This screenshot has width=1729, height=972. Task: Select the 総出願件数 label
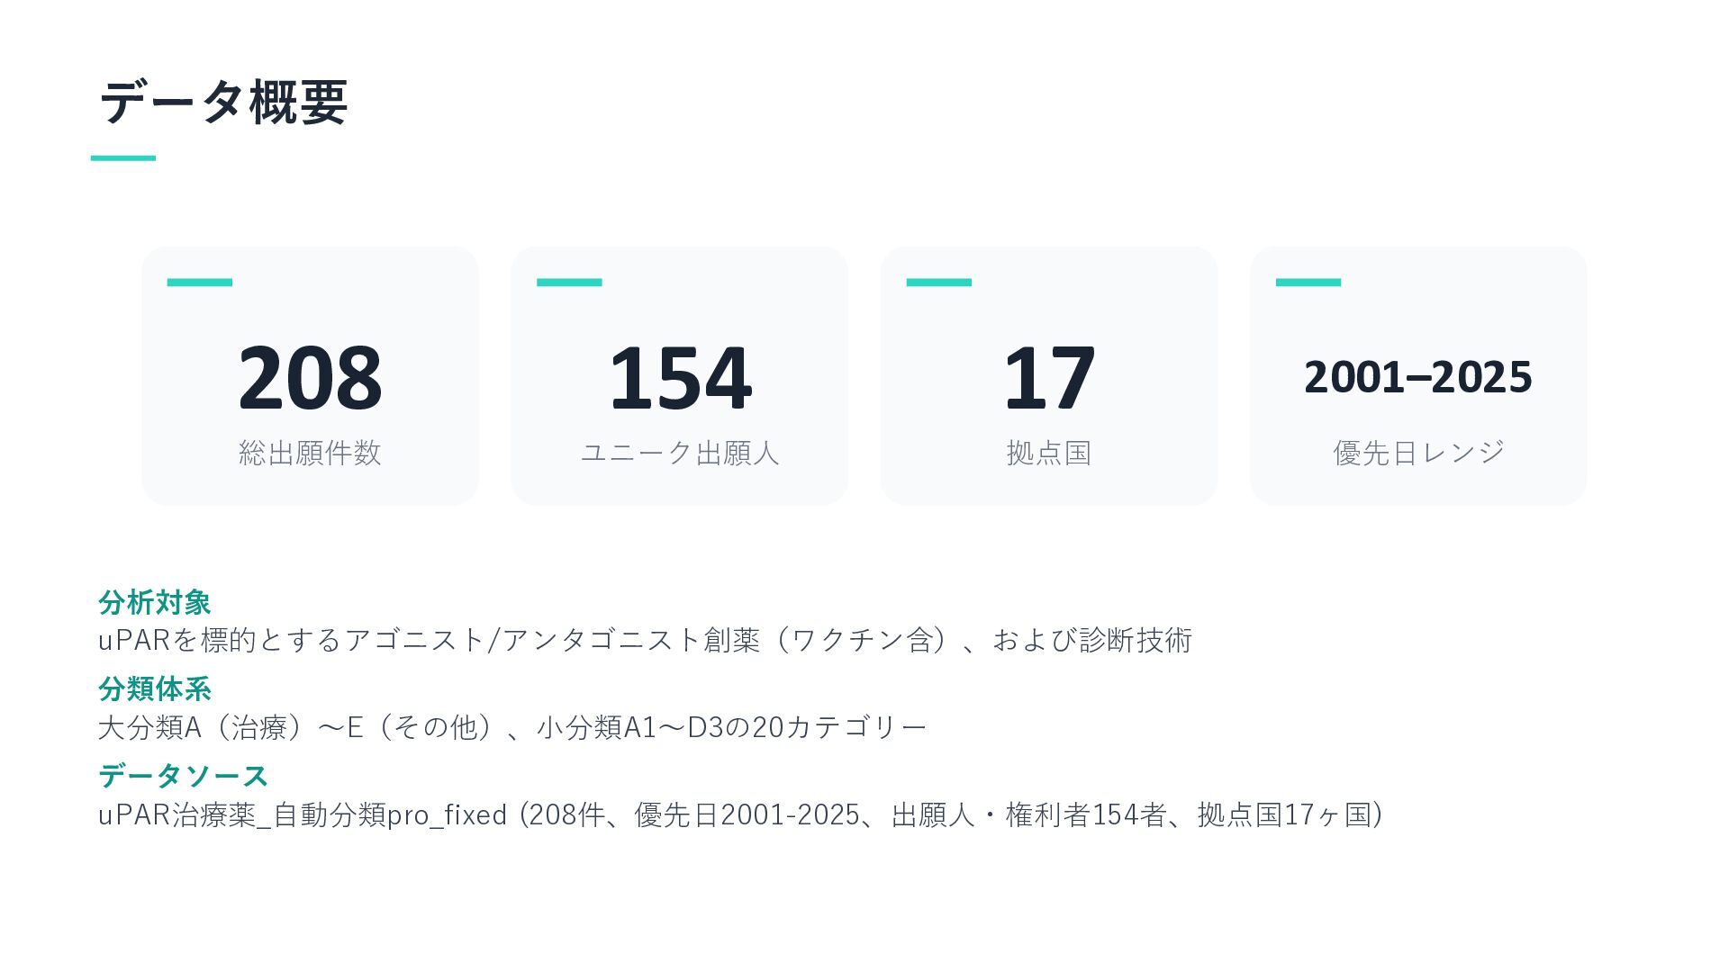pyautogui.click(x=310, y=453)
